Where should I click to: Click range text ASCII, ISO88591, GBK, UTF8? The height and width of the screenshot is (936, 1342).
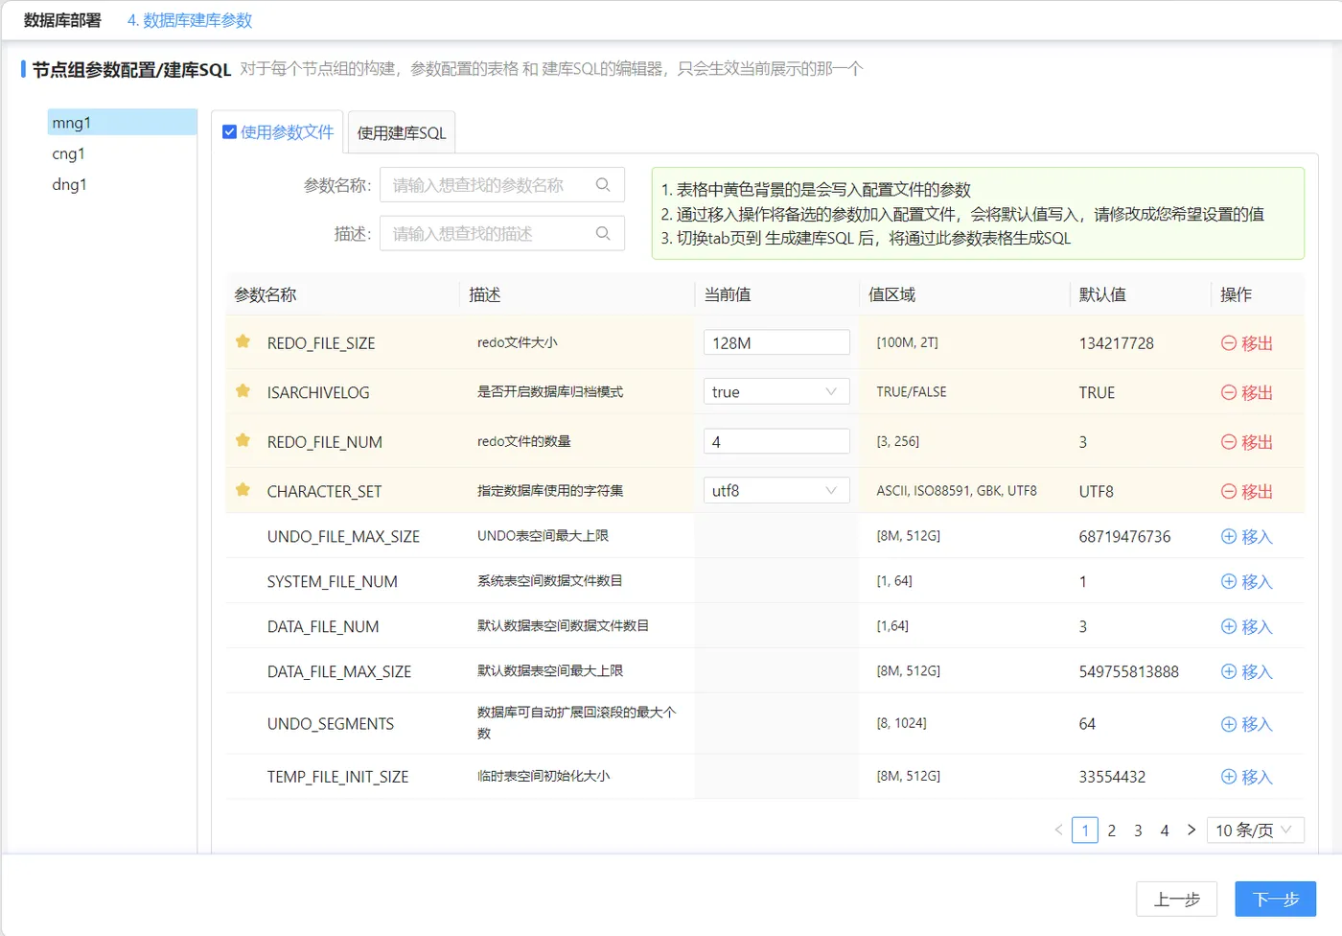pyautogui.click(x=957, y=490)
